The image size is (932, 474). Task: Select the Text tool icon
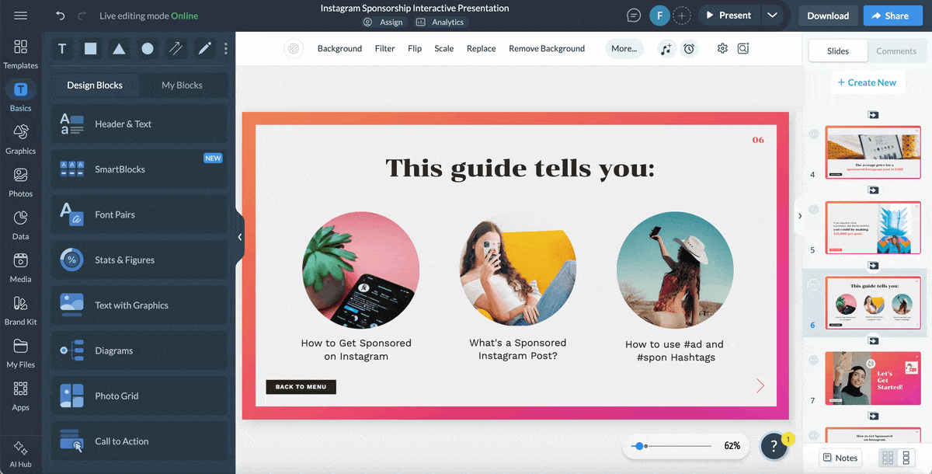coord(62,48)
